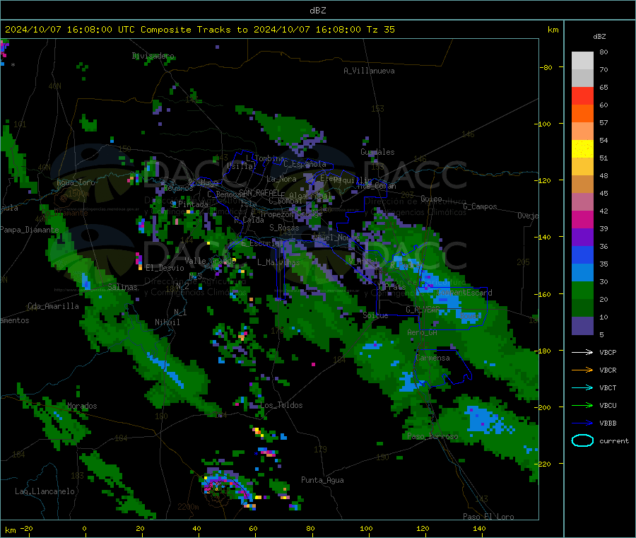
Task: Click the La_Nora map label
Action: click(x=281, y=179)
